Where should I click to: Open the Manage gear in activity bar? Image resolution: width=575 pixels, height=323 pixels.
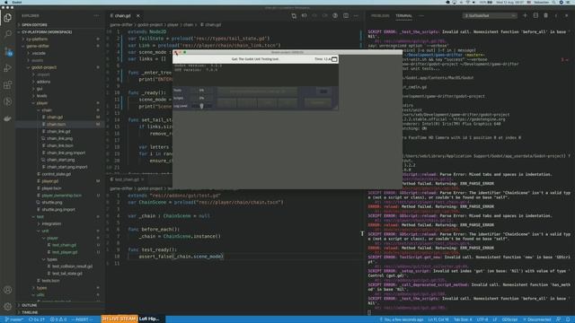7,307
